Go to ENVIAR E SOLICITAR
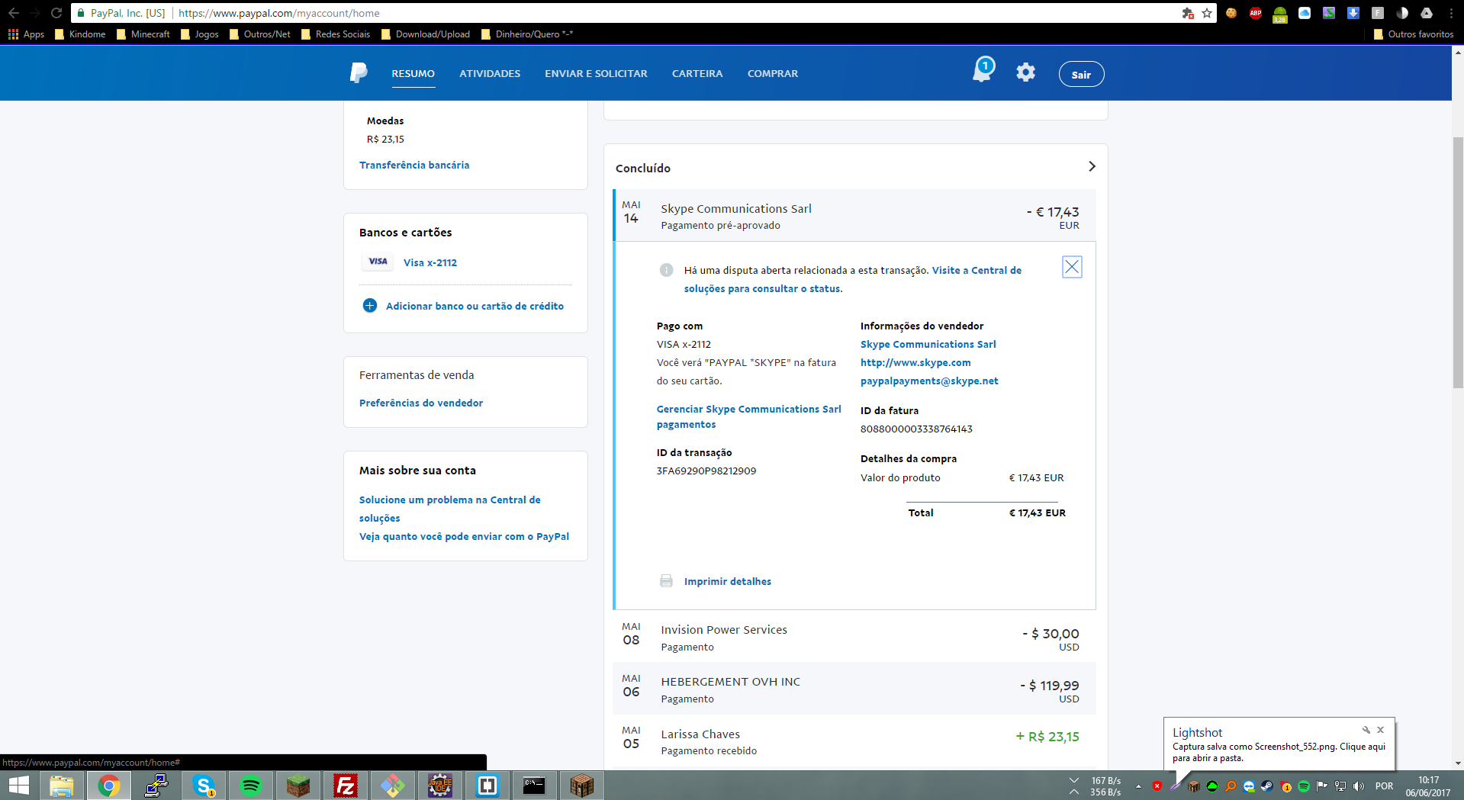1464x800 pixels. [596, 73]
